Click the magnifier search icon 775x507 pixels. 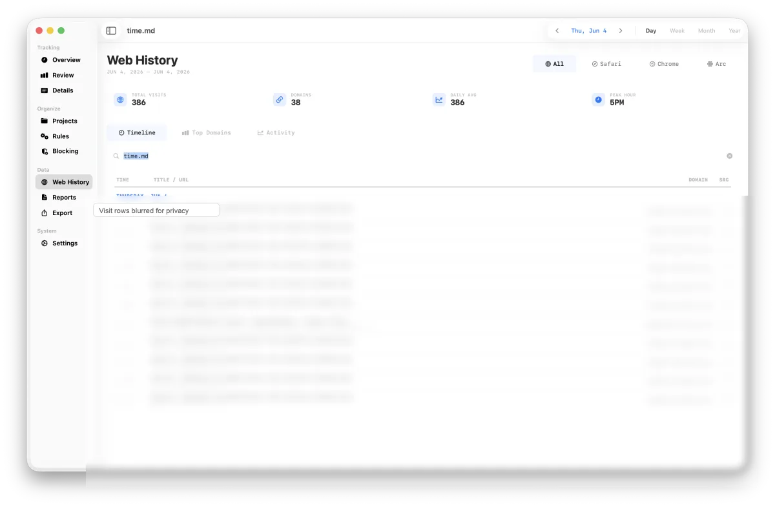(116, 156)
